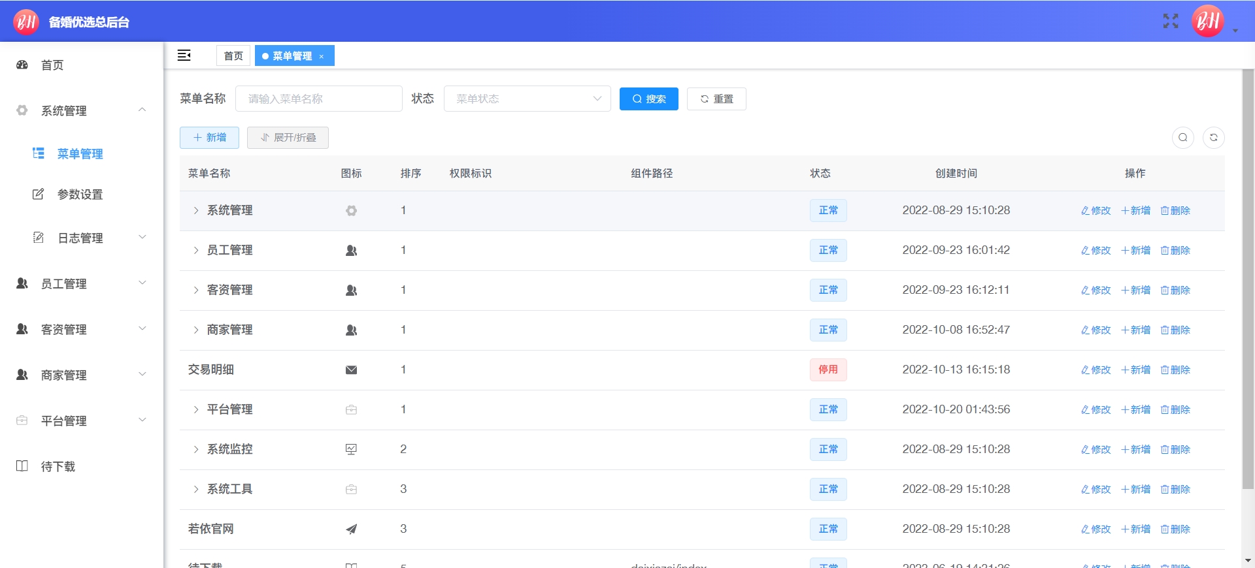
Task: Click the 停用 status tag
Action: 828,370
